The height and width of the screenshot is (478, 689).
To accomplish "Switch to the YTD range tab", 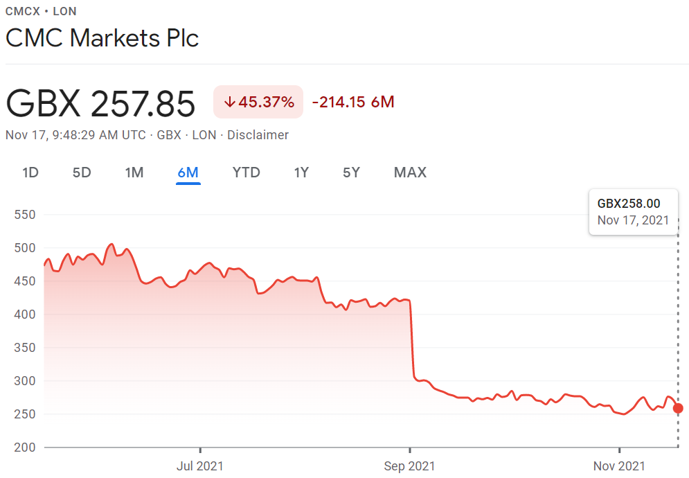I will click(x=247, y=172).
